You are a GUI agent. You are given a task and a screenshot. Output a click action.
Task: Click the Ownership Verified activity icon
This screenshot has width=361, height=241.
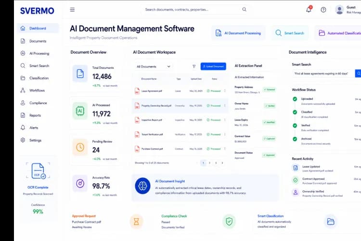point(296,192)
